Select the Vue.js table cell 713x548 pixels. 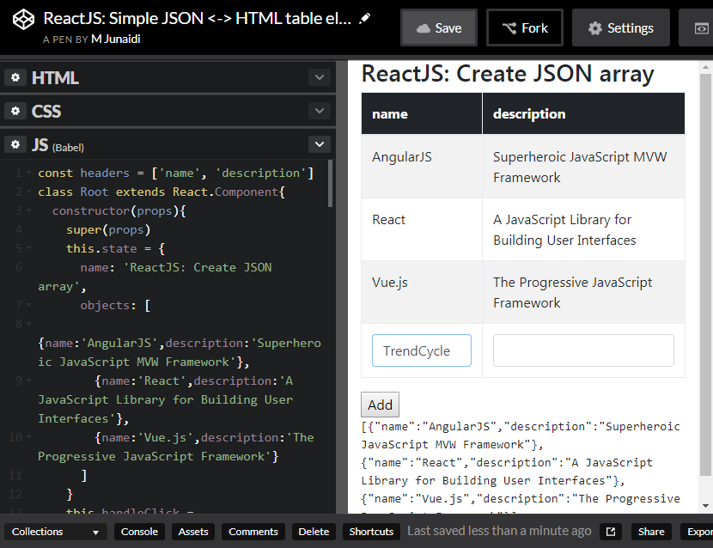(422, 292)
